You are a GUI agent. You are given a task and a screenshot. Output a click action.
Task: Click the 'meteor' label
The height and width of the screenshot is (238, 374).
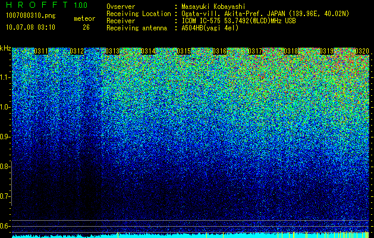84,18
